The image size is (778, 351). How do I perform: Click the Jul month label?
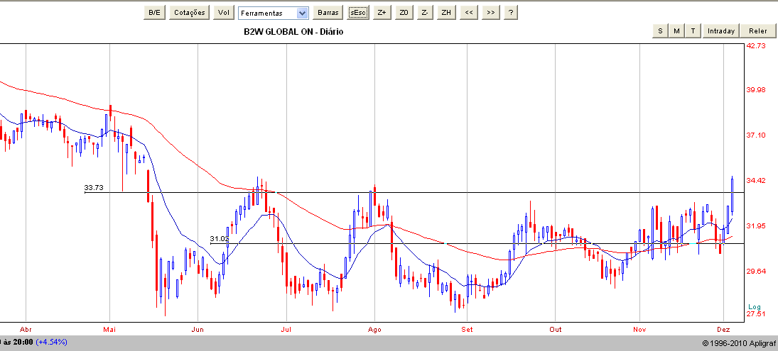pyautogui.click(x=286, y=329)
